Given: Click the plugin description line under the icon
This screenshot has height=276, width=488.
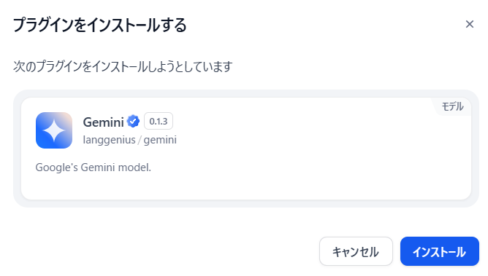Looking at the screenshot, I should pos(93,167).
